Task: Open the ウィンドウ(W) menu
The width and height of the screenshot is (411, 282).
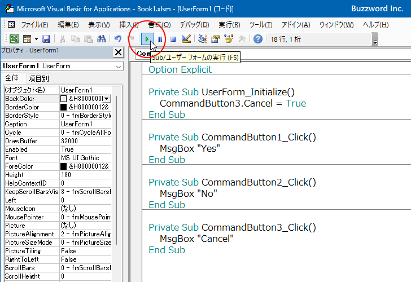Action: click(x=336, y=25)
